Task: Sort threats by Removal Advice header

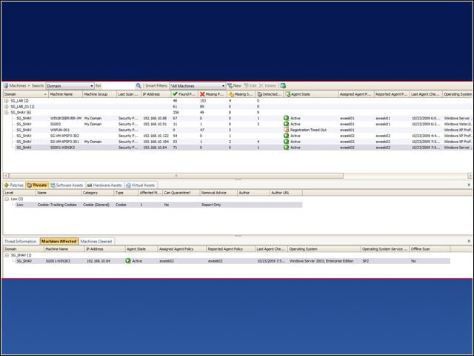Action: [x=218, y=193]
